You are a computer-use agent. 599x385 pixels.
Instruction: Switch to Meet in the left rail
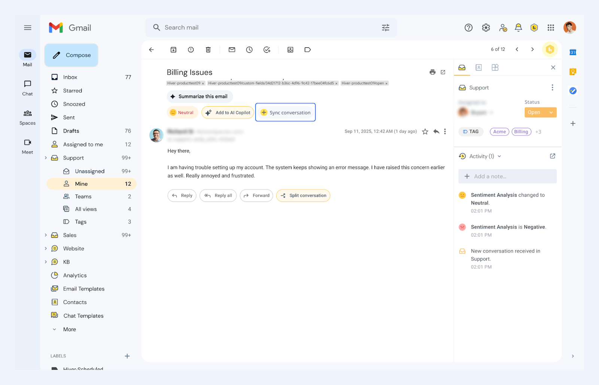[x=27, y=147]
